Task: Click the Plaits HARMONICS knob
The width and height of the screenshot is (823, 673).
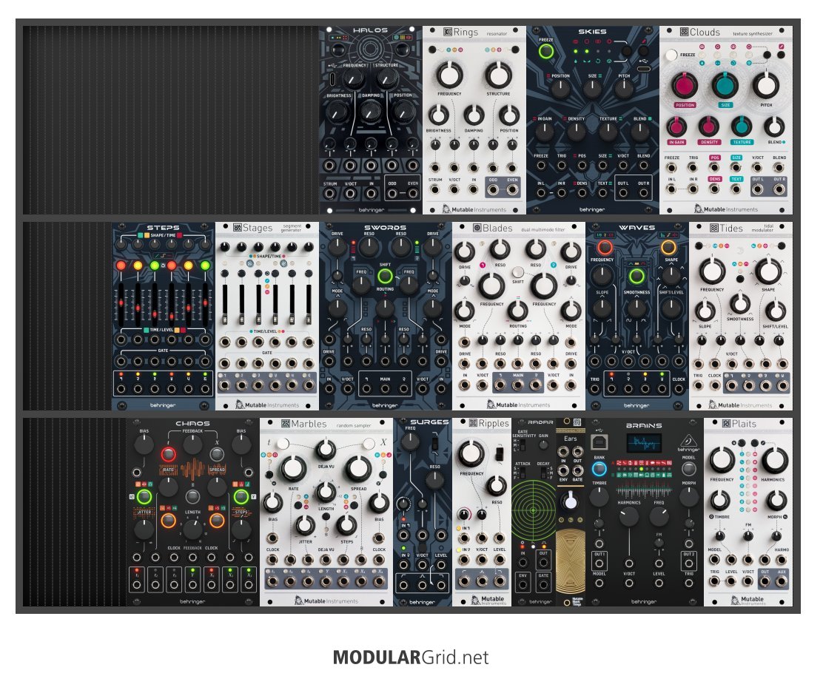Action: [x=774, y=460]
